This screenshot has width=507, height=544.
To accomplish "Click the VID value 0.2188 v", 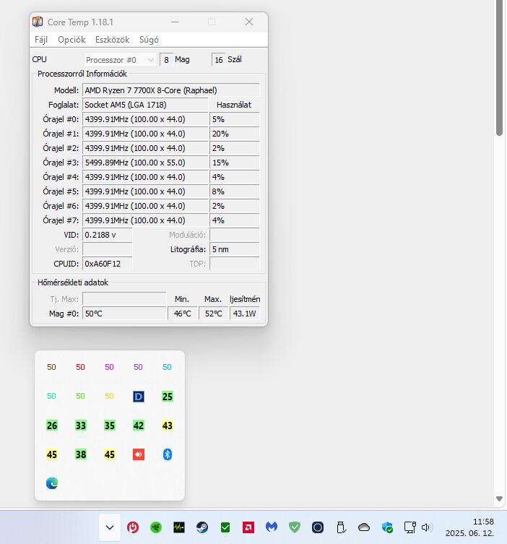I will (x=107, y=235).
